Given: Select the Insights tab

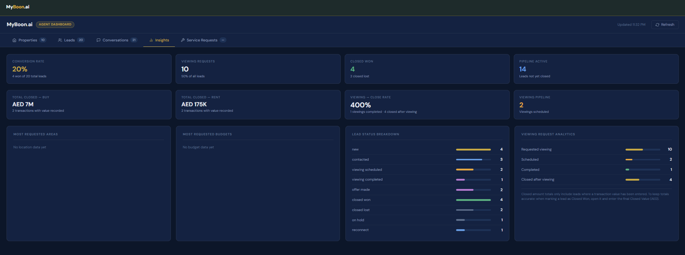Looking at the screenshot, I should click(159, 40).
